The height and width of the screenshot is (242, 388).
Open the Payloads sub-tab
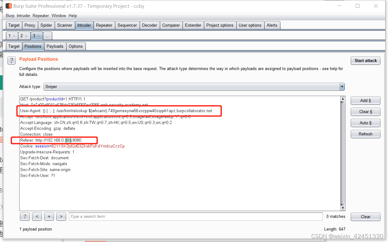click(x=55, y=46)
